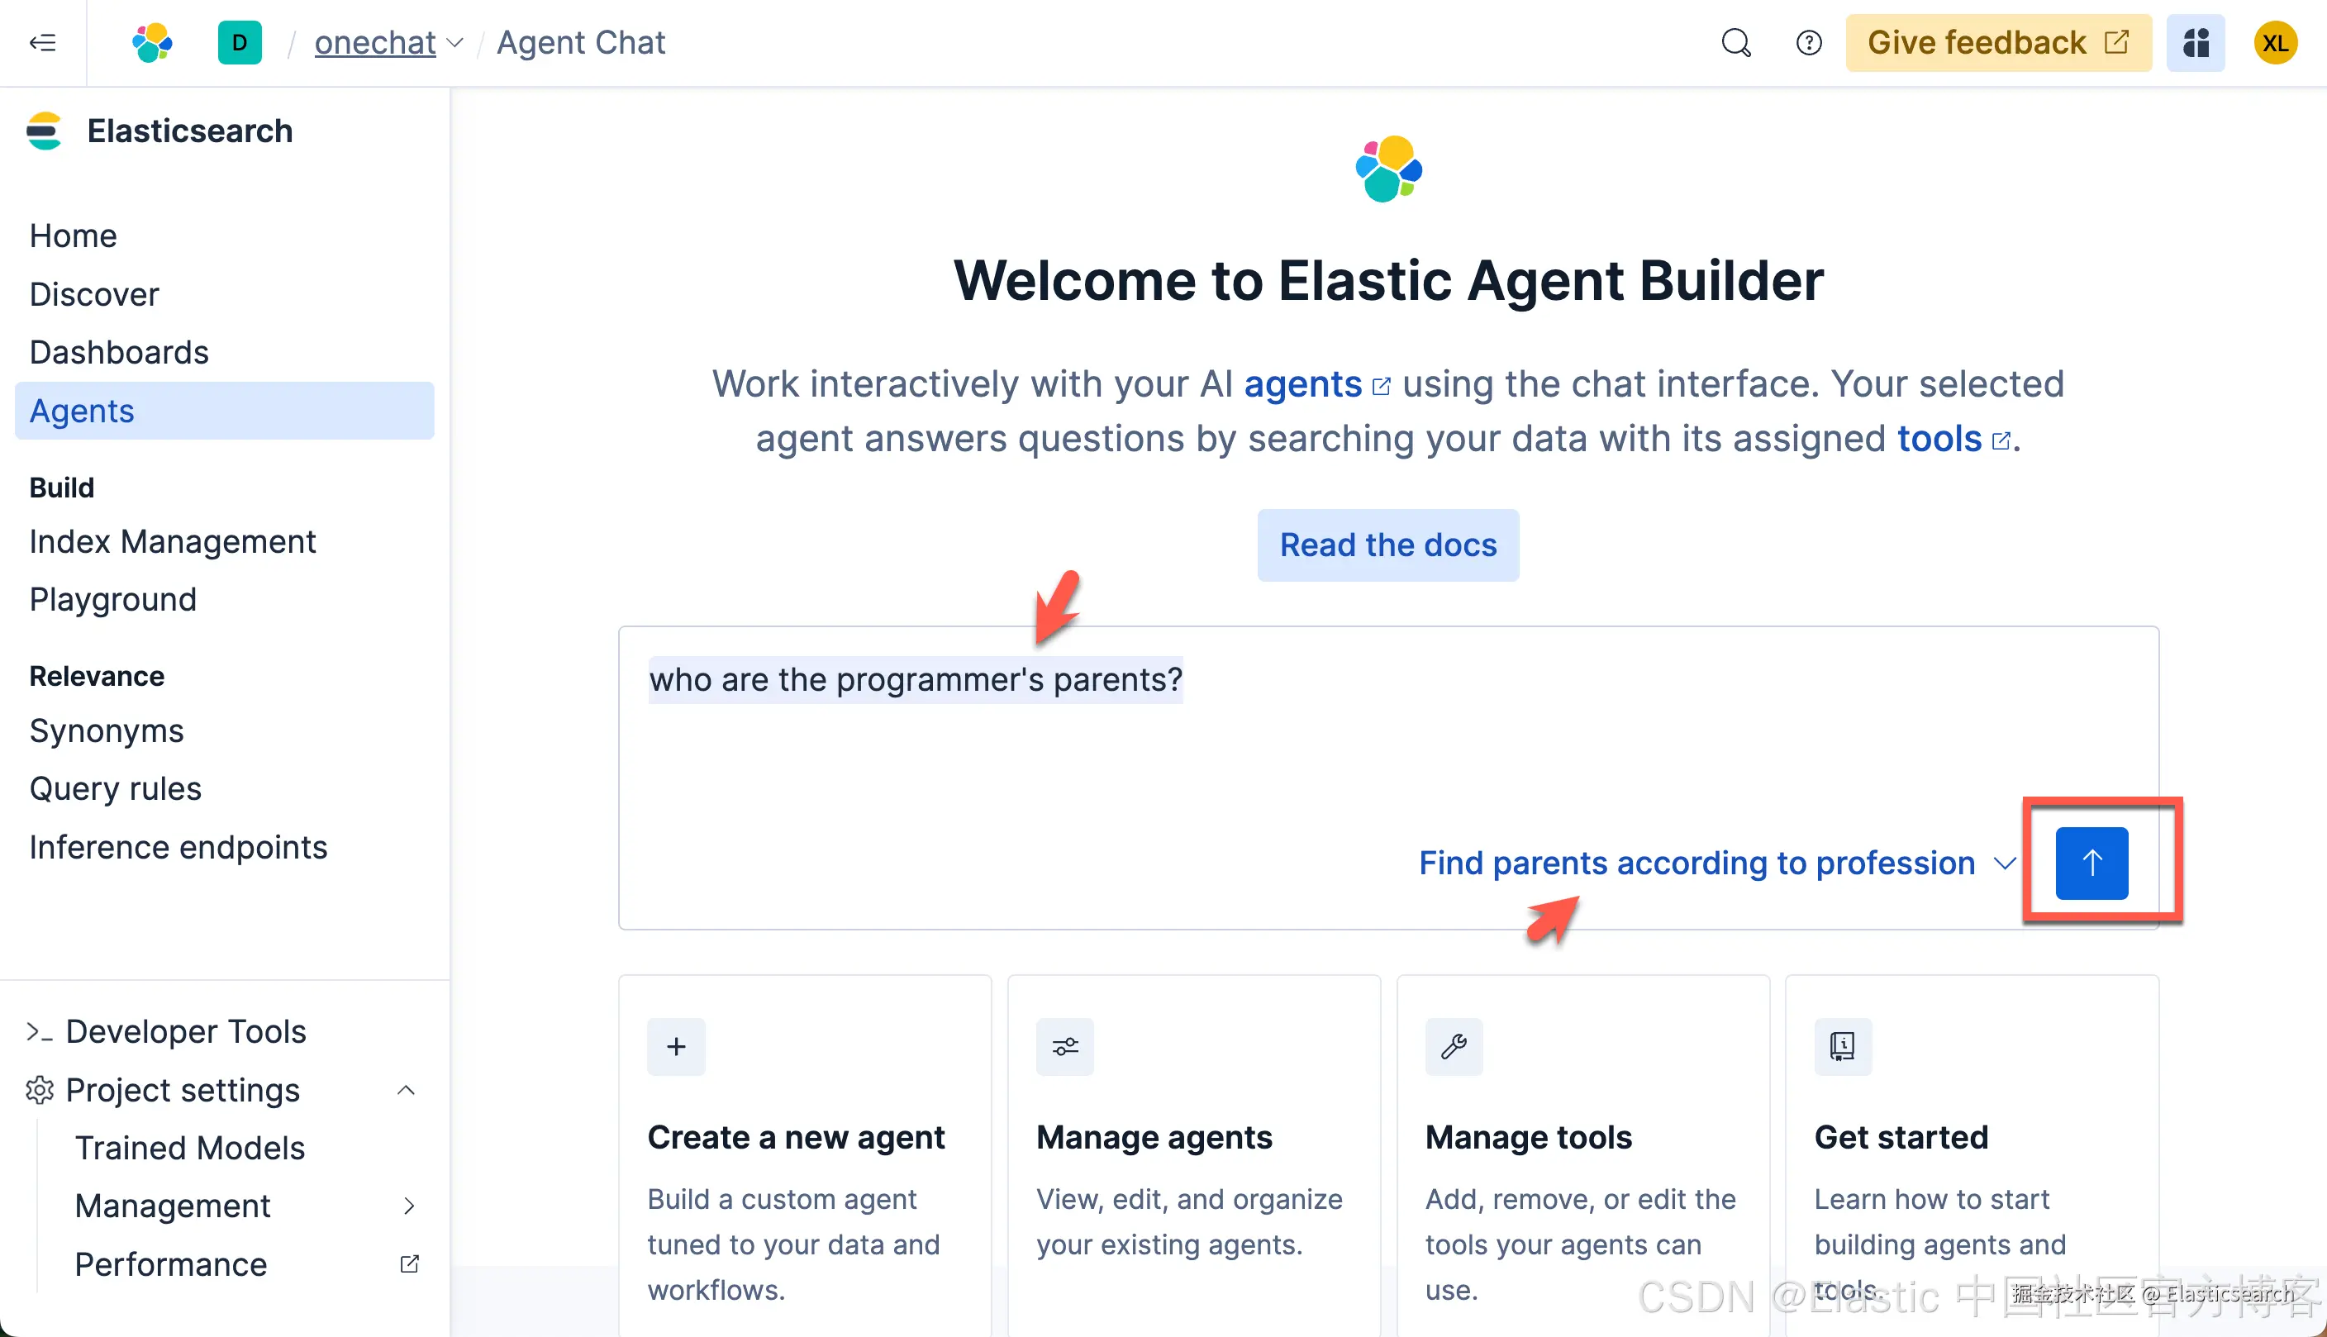Screen dimensions: 2327x1337
Task: Expand the Management submenu arrow
Action: point(410,1206)
